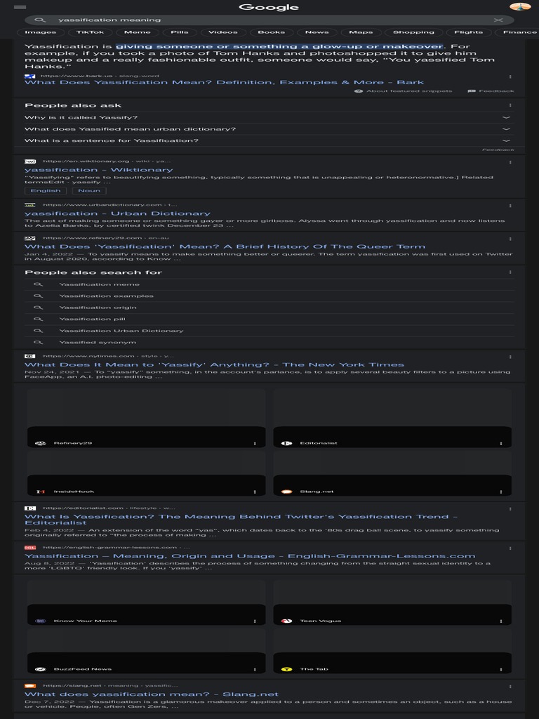Image resolution: width=539 pixels, height=719 pixels.
Task: Switch to the Videos filter tab
Action: pyautogui.click(x=222, y=32)
